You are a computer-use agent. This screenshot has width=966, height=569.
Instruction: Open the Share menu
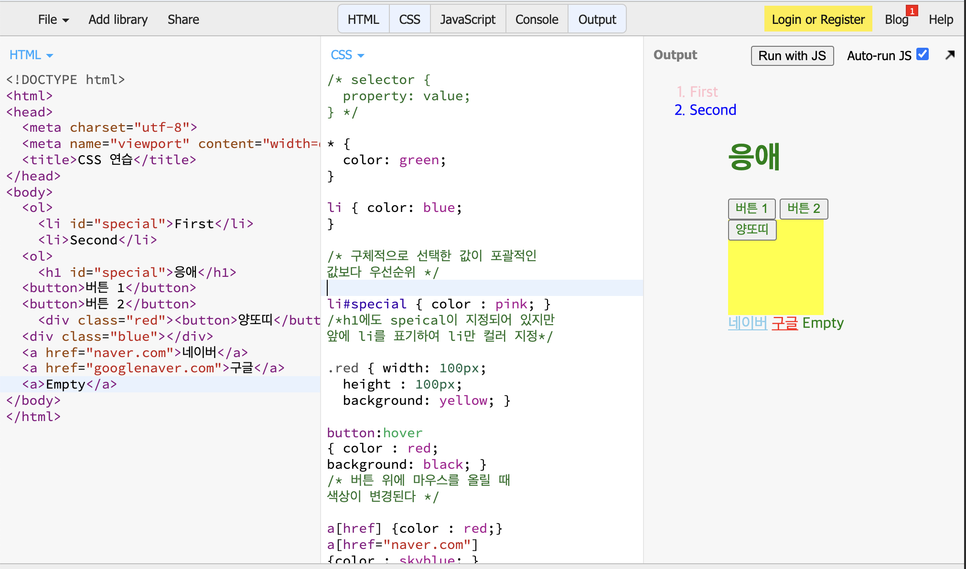(x=183, y=20)
